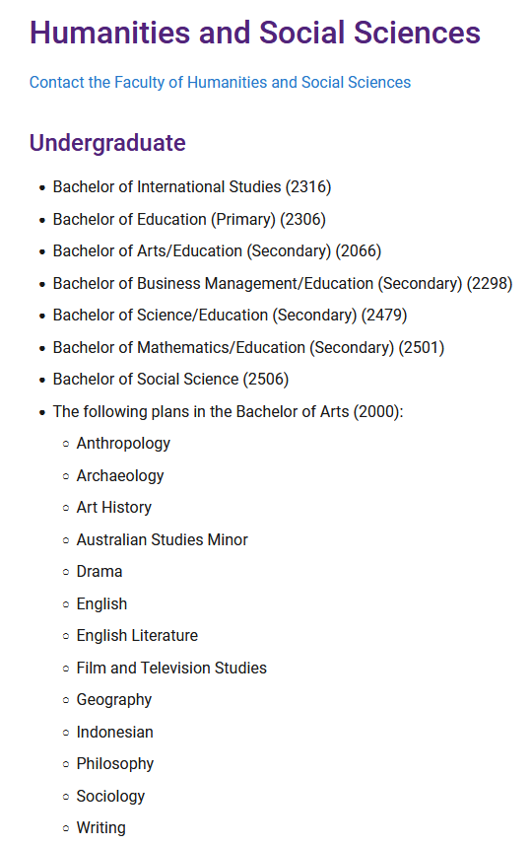Click the Archaeology plan item
Image resolution: width=532 pixels, height=846 pixels.
click(x=120, y=476)
